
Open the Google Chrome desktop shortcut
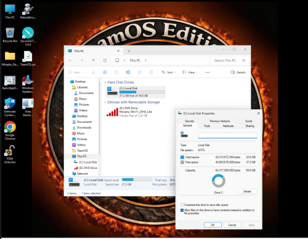[10, 130]
